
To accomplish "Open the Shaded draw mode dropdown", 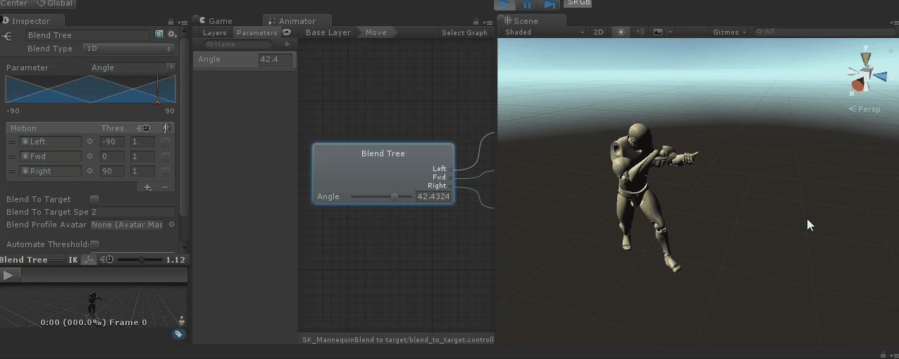I will tap(544, 32).
